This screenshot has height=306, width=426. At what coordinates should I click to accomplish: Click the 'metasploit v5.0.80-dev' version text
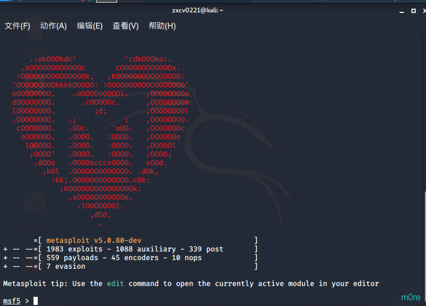click(94, 240)
